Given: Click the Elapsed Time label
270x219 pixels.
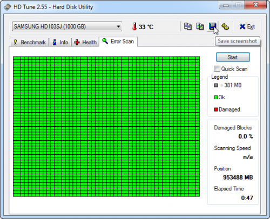Looking at the screenshot, I should pos(229,189).
